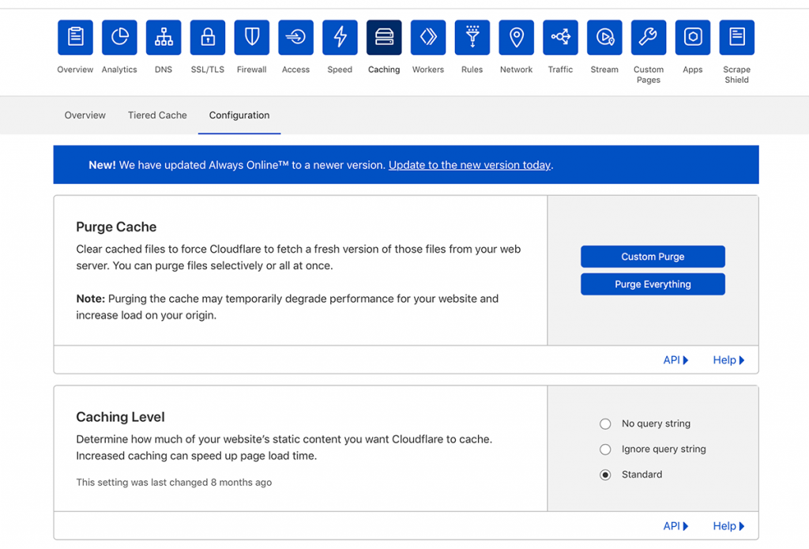Click the Scrape Shield icon
The height and width of the screenshot is (549, 809).
coord(736,36)
